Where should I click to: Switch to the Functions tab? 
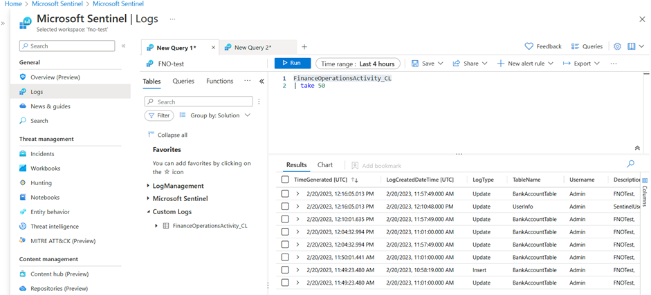click(x=219, y=82)
